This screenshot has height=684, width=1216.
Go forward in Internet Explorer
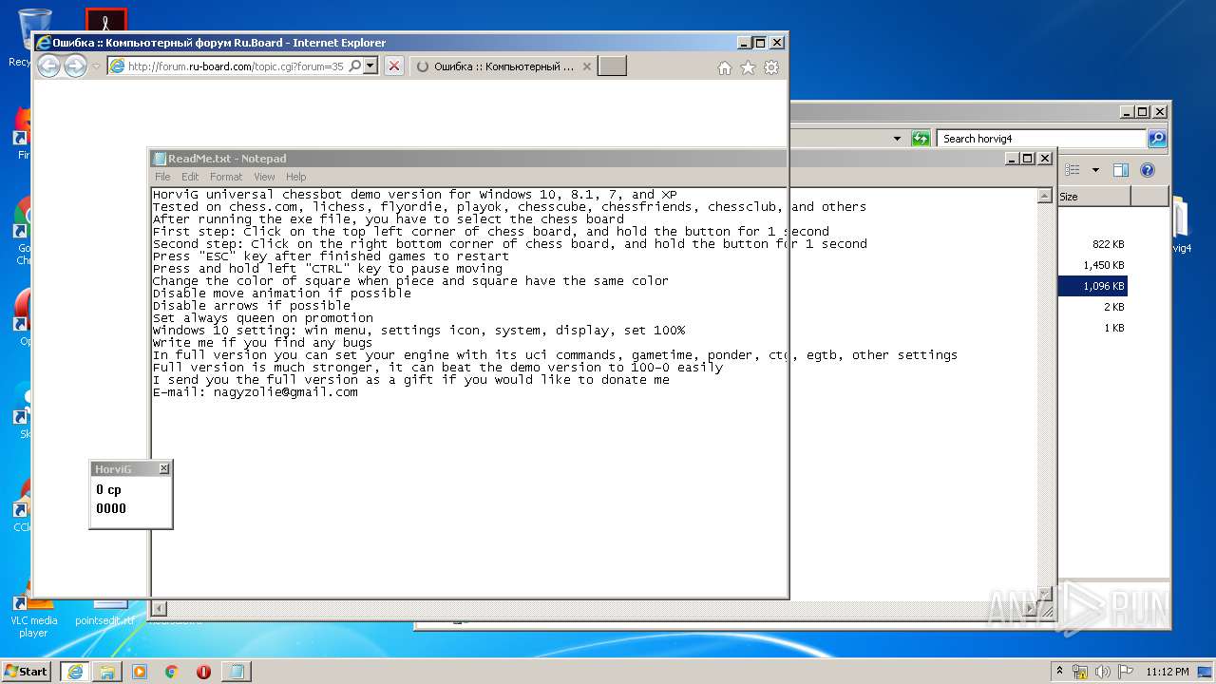[x=75, y=66]
